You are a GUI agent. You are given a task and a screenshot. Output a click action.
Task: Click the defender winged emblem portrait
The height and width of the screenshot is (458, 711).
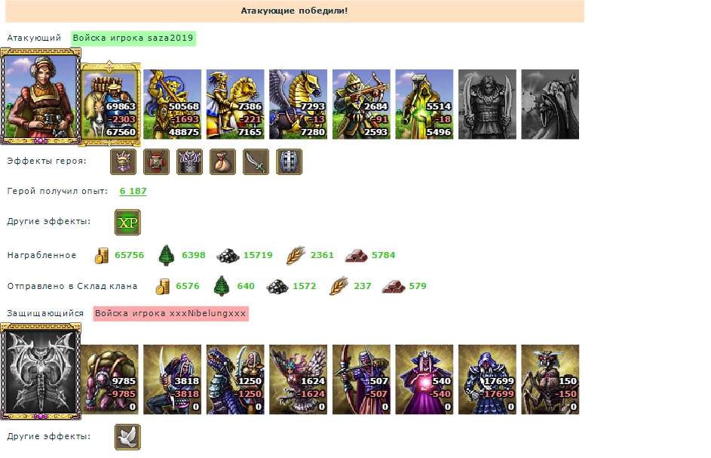(x=41, y=371)
